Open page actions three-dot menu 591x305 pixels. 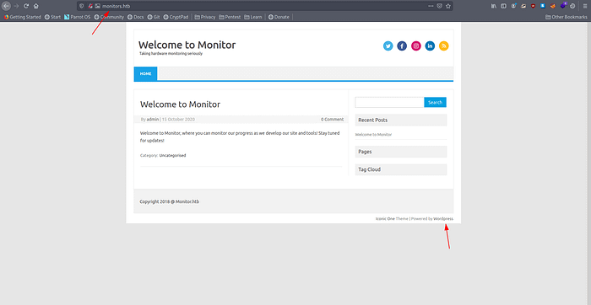coord(431,6)
